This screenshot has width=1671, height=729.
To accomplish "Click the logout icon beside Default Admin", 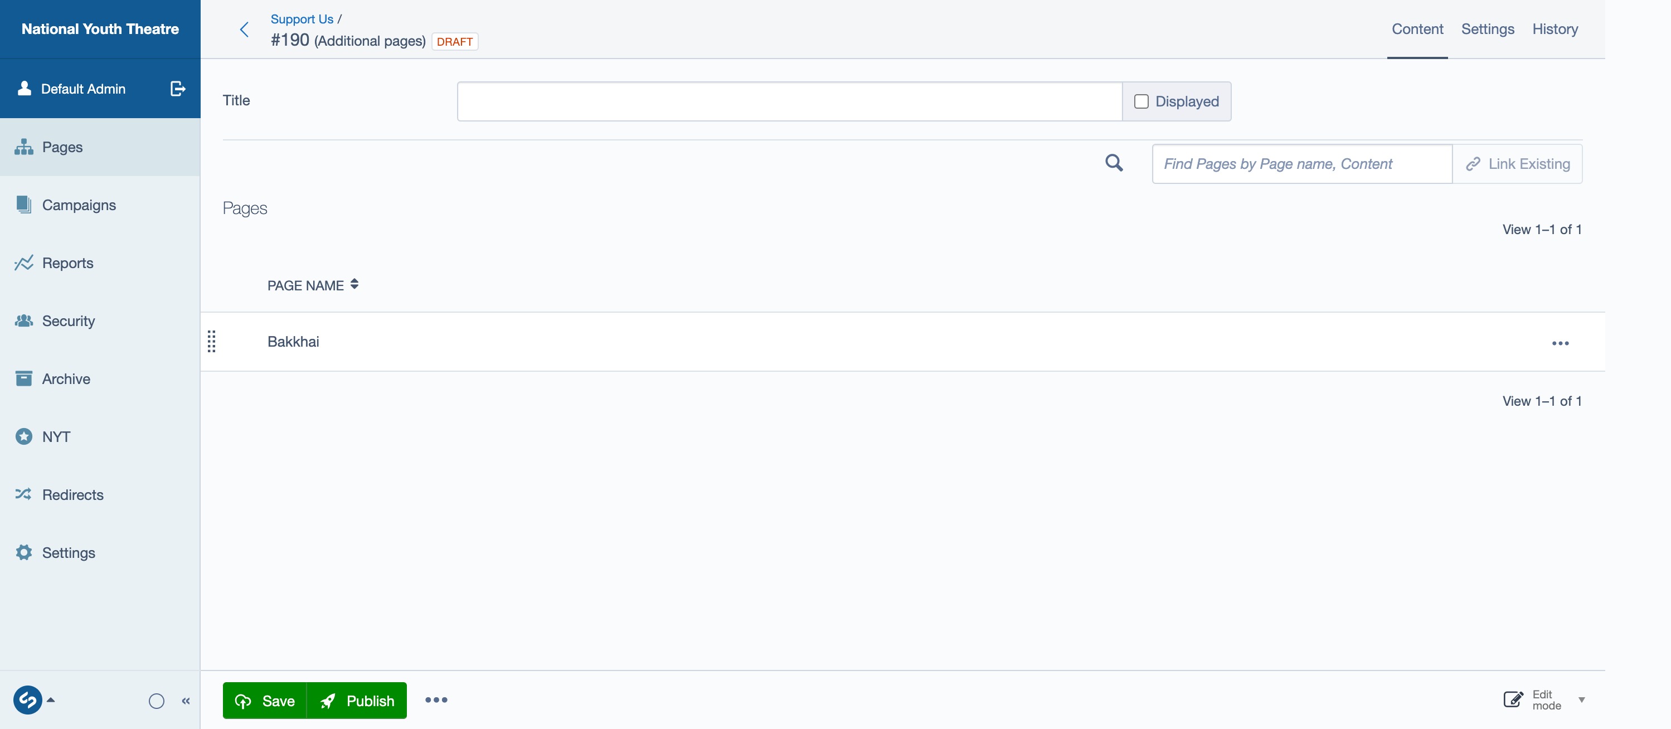I will pos(177,89).
